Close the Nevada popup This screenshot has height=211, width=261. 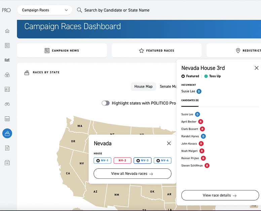click(169, 143)
